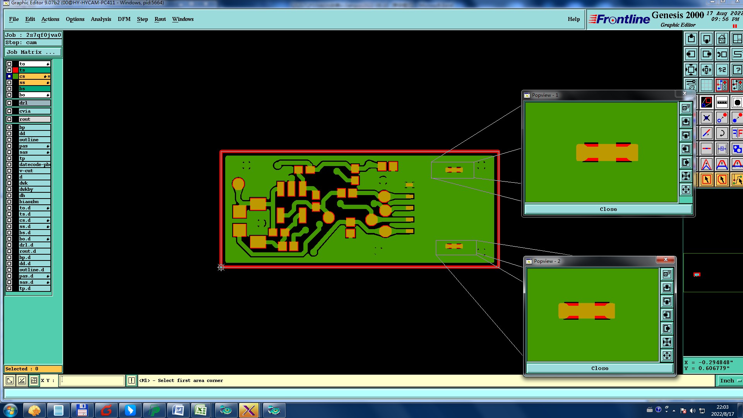Open the Job Matrix expander
Viewport: 743px width, 418px height.
pyautogui.click(x=33, y=52)
